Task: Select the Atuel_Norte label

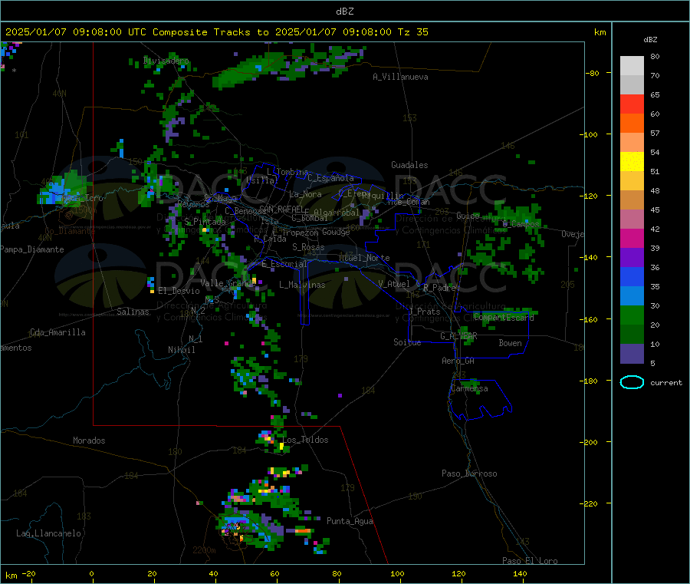Action: pos(364,258)
